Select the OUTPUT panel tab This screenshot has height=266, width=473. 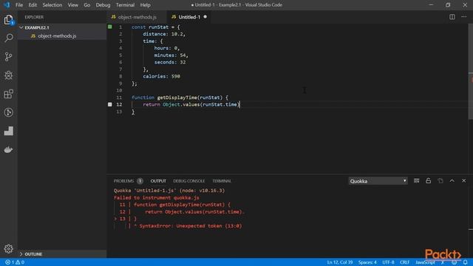(158, 181)
